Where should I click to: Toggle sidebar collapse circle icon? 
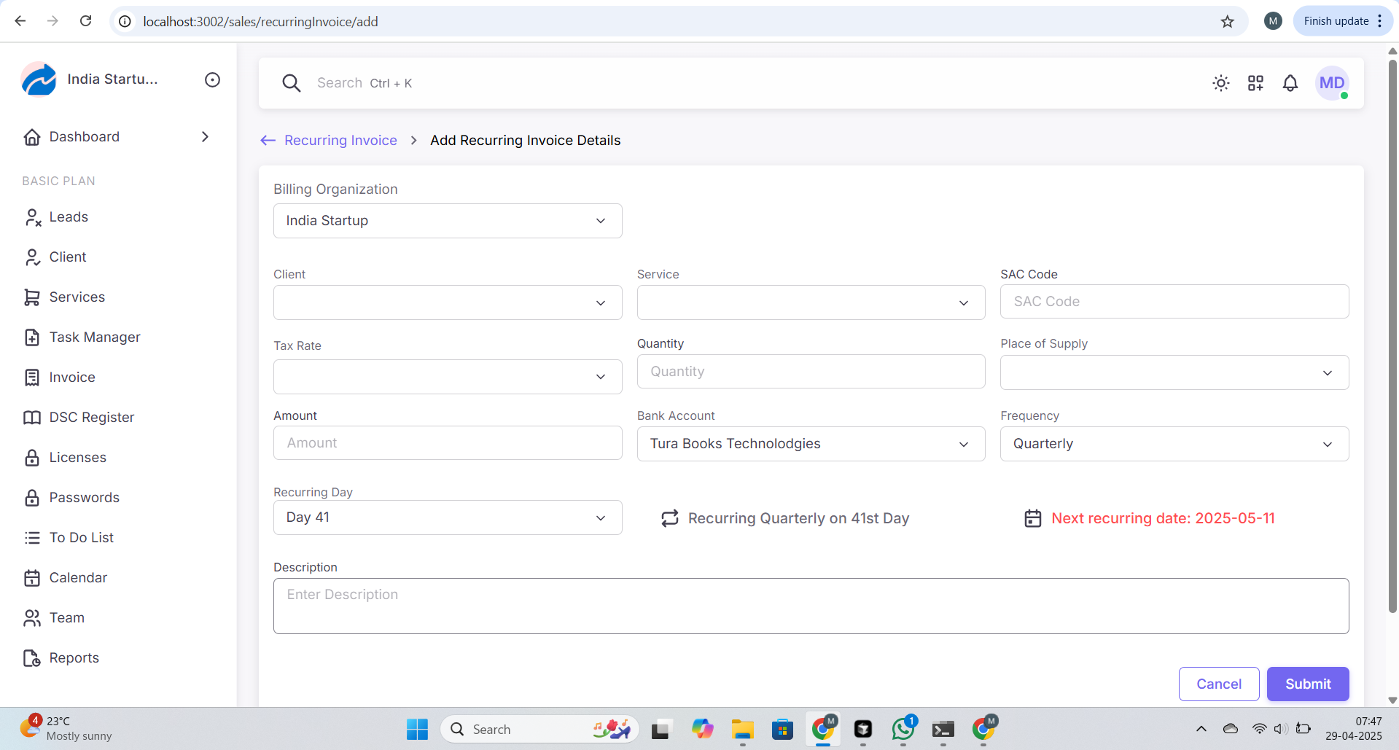(212, 79)
